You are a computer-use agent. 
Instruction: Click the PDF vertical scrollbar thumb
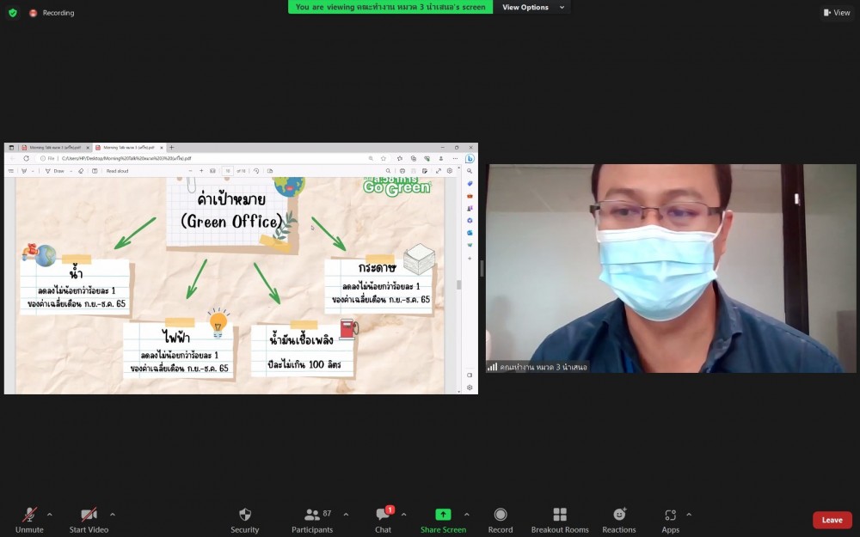click(x=458, y=284)
